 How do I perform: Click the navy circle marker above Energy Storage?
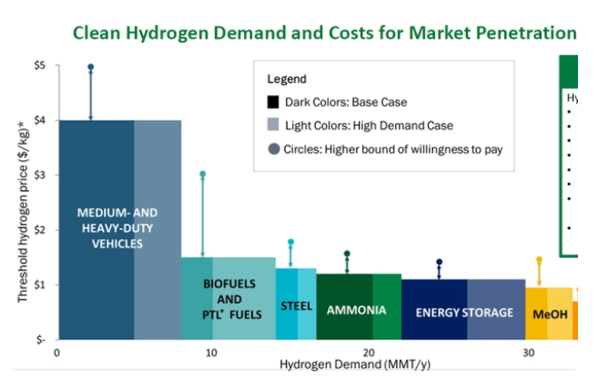pos(439,263)
